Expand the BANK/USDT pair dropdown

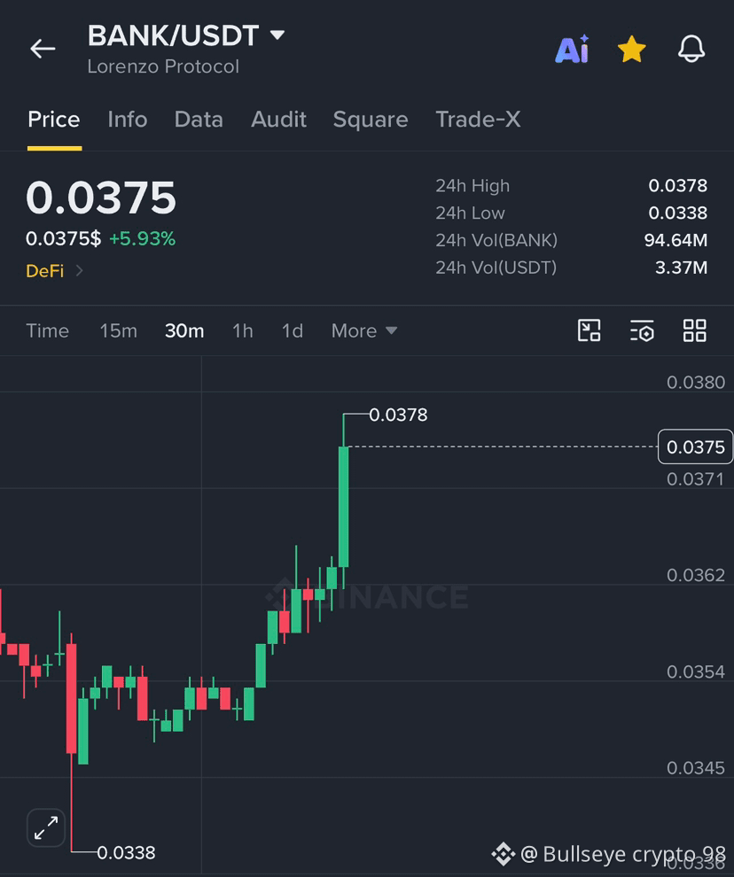click(277, 35)
